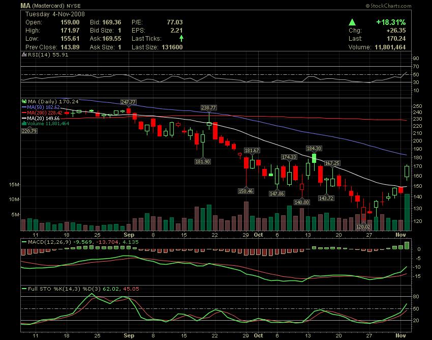Click the latest green candlestick near 170

click(407, 172)
